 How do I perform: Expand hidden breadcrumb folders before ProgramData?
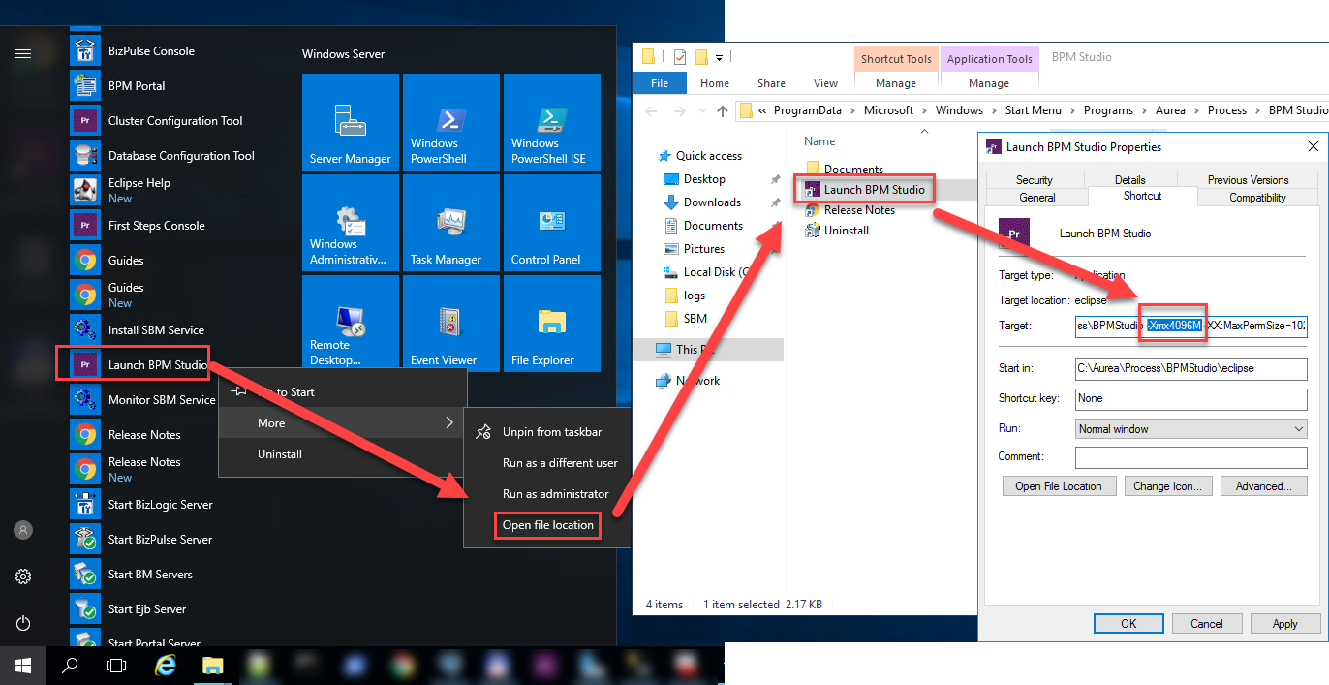click(763, 110)
